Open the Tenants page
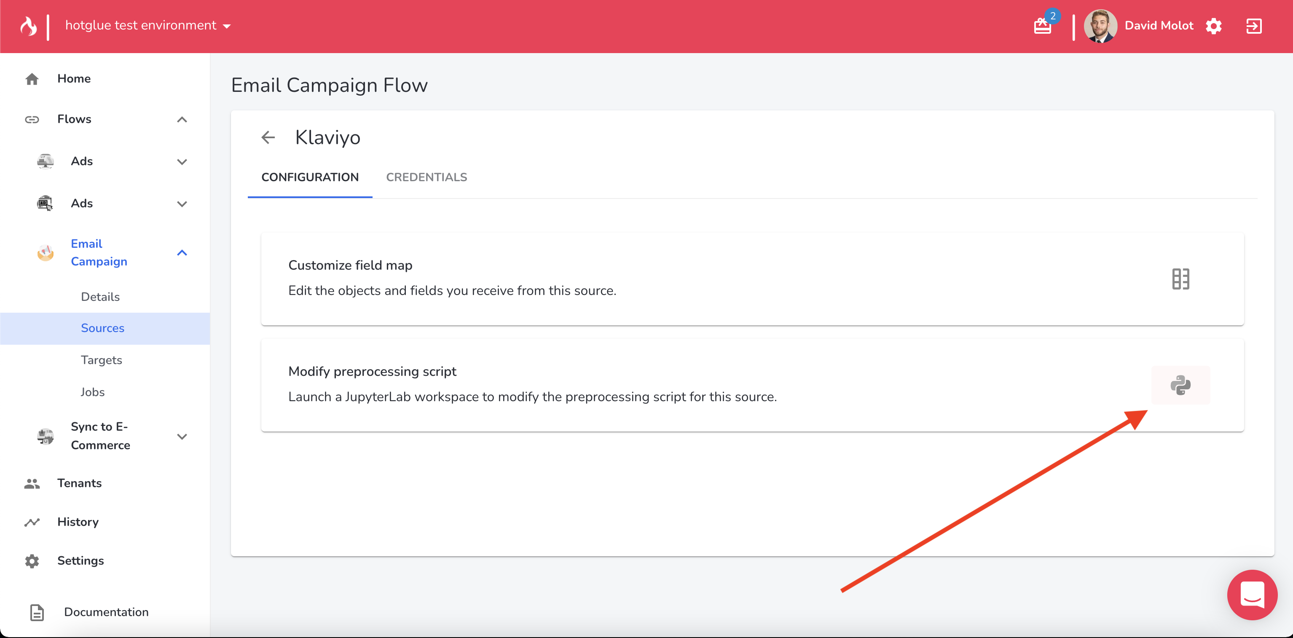 [x=79, y=483]
